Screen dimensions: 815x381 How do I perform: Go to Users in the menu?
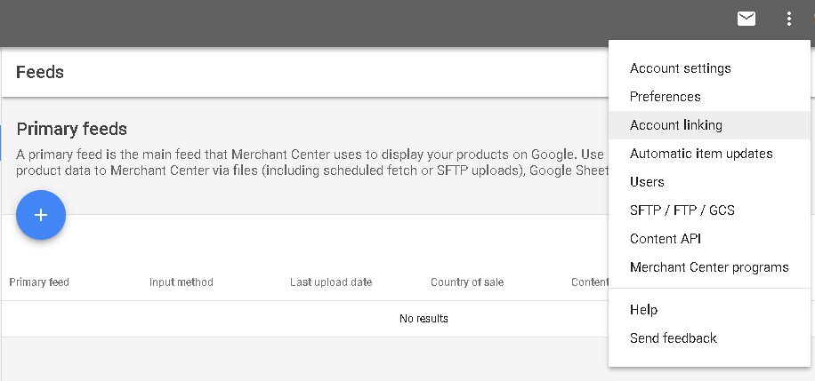tap(709, 182)
